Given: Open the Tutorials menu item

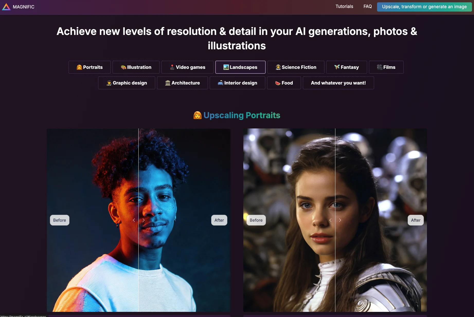Looking at the screenshot, I should pos(344,7).
